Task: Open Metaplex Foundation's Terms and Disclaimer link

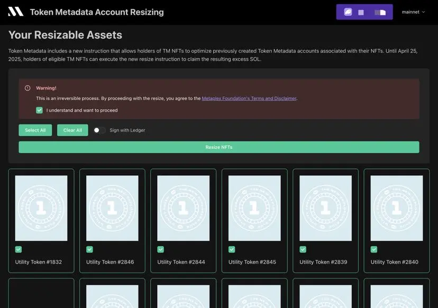Action: [249, 98]
